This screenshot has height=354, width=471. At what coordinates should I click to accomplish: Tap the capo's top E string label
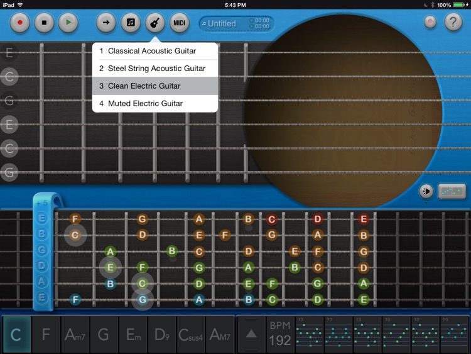[x=41, y=218]
